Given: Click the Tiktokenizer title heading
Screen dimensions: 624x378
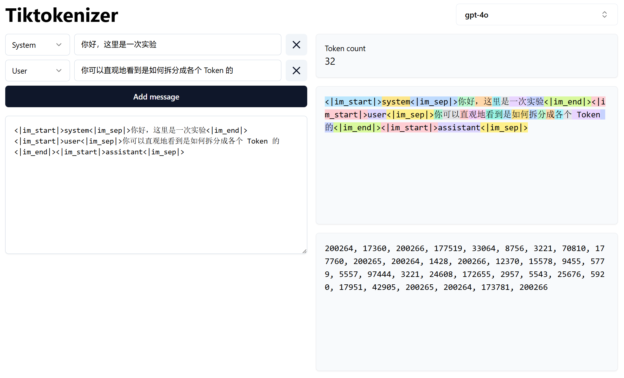Looking at the screenshot, I should pos(62,15).
